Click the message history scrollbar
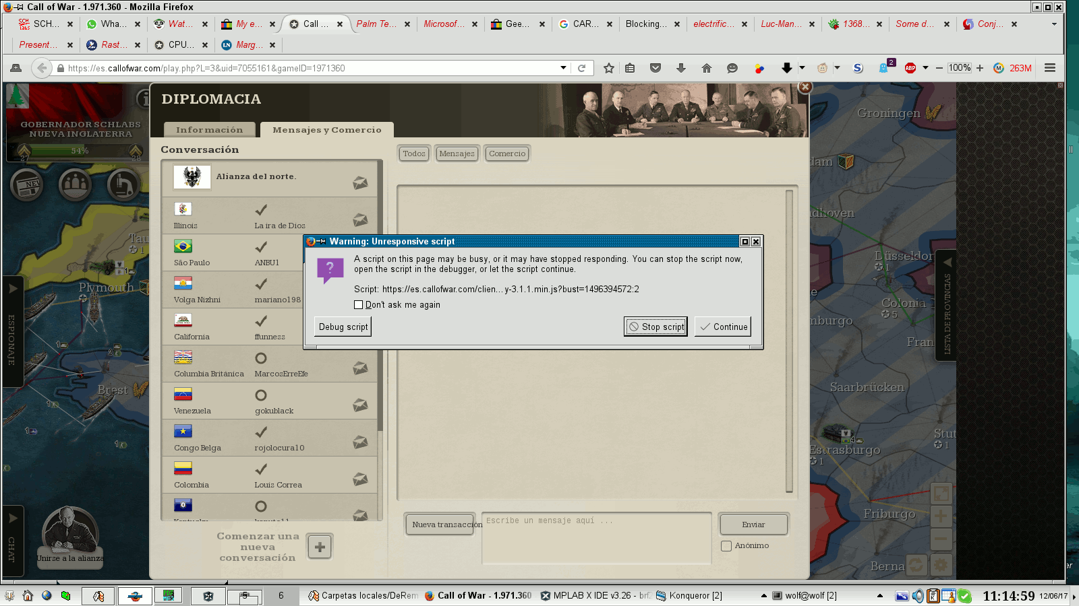 coord(789,341)
